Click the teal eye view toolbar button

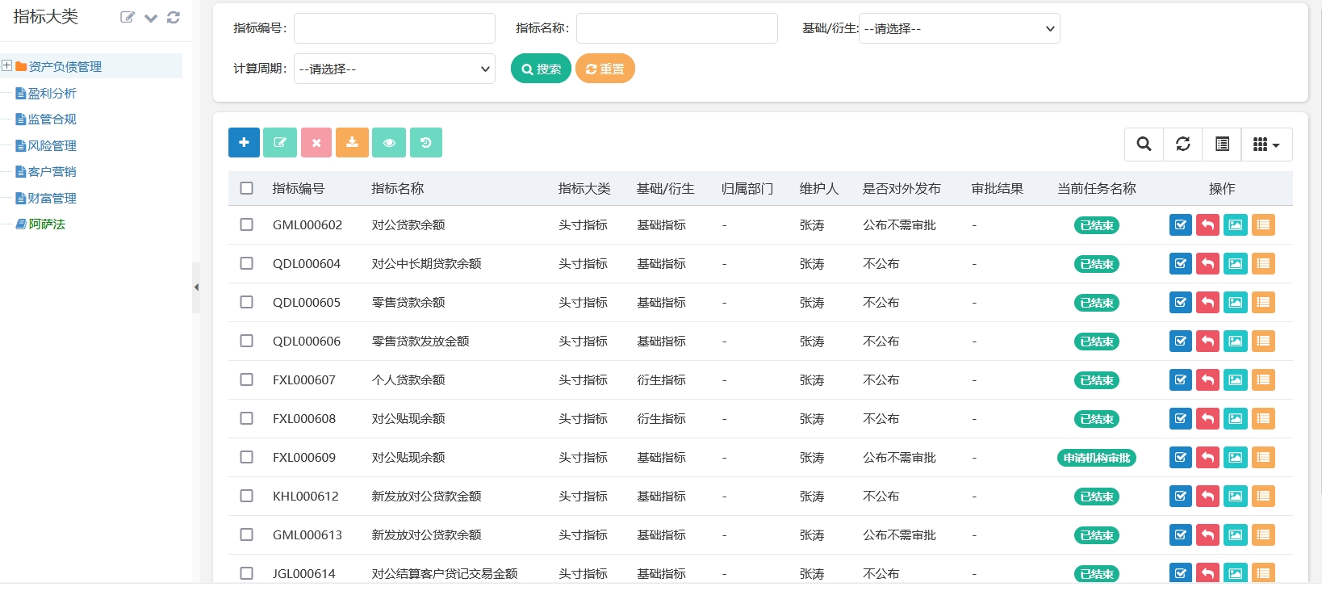tap(389, 143)
